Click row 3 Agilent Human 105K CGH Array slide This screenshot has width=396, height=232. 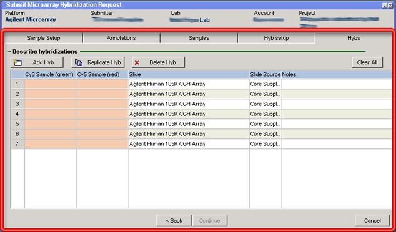tap(189, 104)
